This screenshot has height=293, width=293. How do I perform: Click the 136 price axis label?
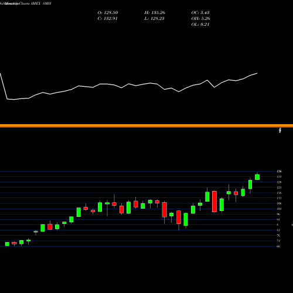click(x=279, y=172)
